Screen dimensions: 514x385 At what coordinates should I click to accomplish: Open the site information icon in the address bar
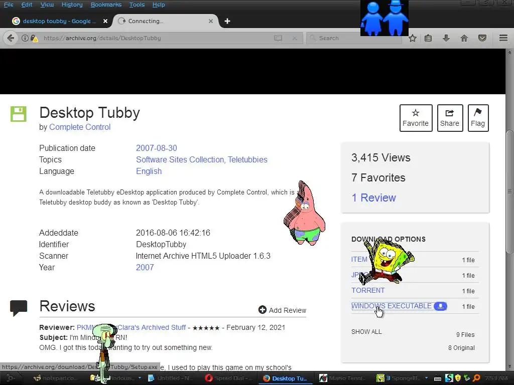[25, 38]
